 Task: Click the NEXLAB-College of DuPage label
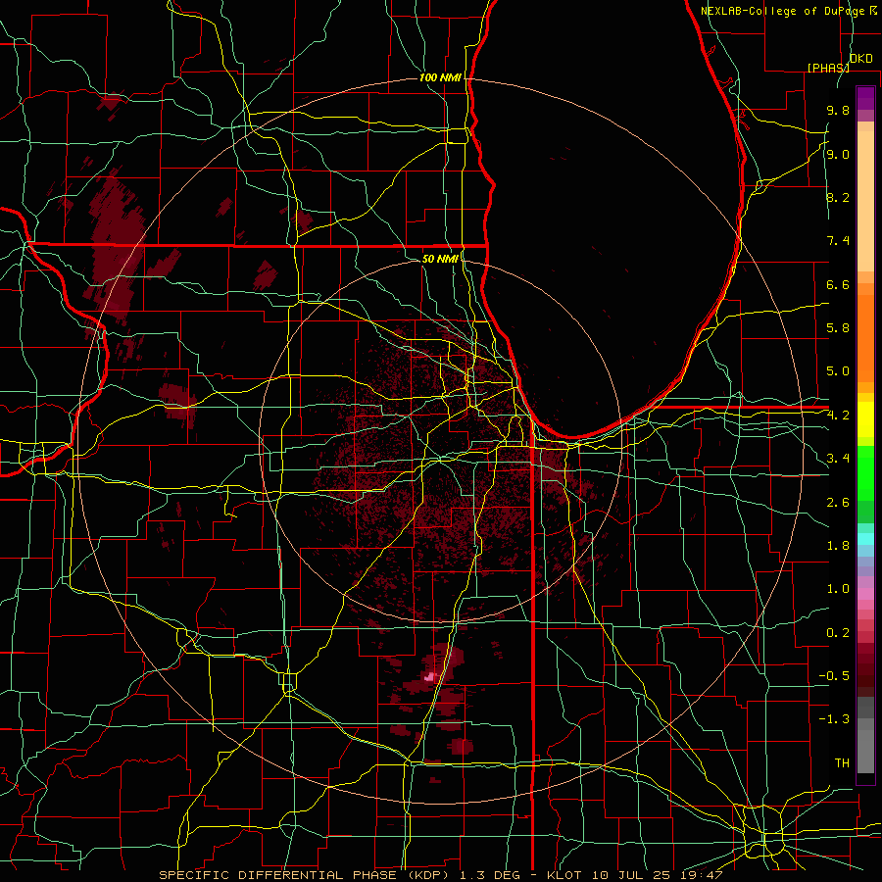[783, 11]
